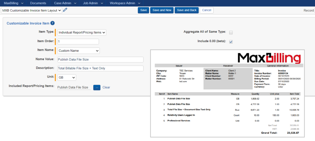This screenshot has width=315, height=141.
Task: Click Grand Total amount 23,025.57 in preview
Action: 293,133
